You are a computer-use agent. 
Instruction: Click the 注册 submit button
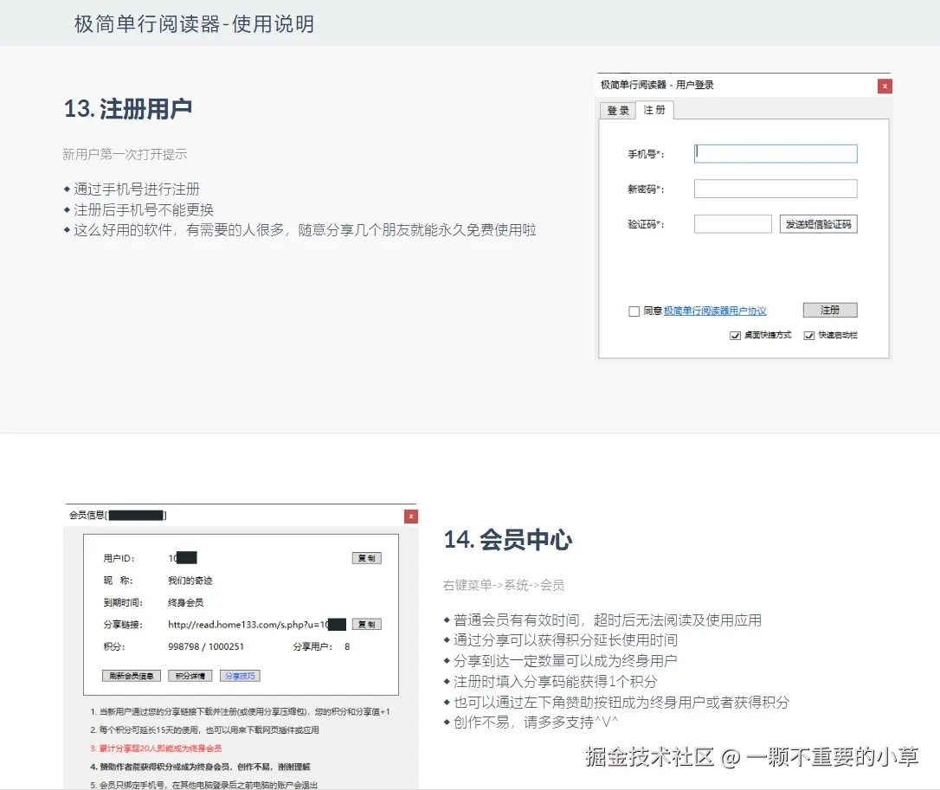point(830,310)
